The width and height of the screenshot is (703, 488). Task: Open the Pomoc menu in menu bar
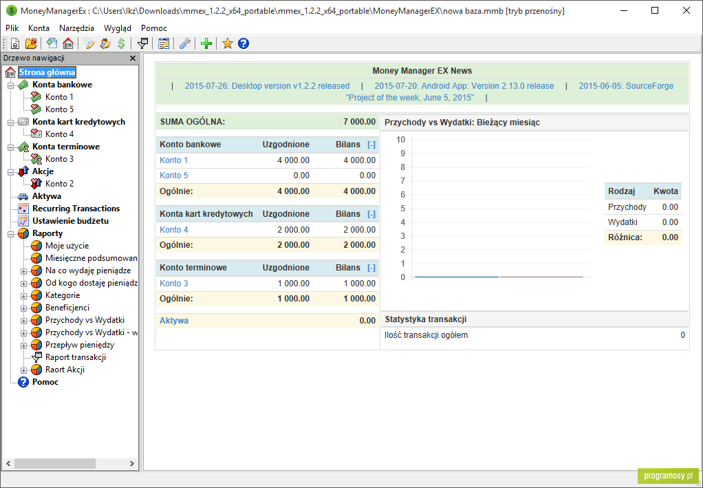click(x=154, y=28)
